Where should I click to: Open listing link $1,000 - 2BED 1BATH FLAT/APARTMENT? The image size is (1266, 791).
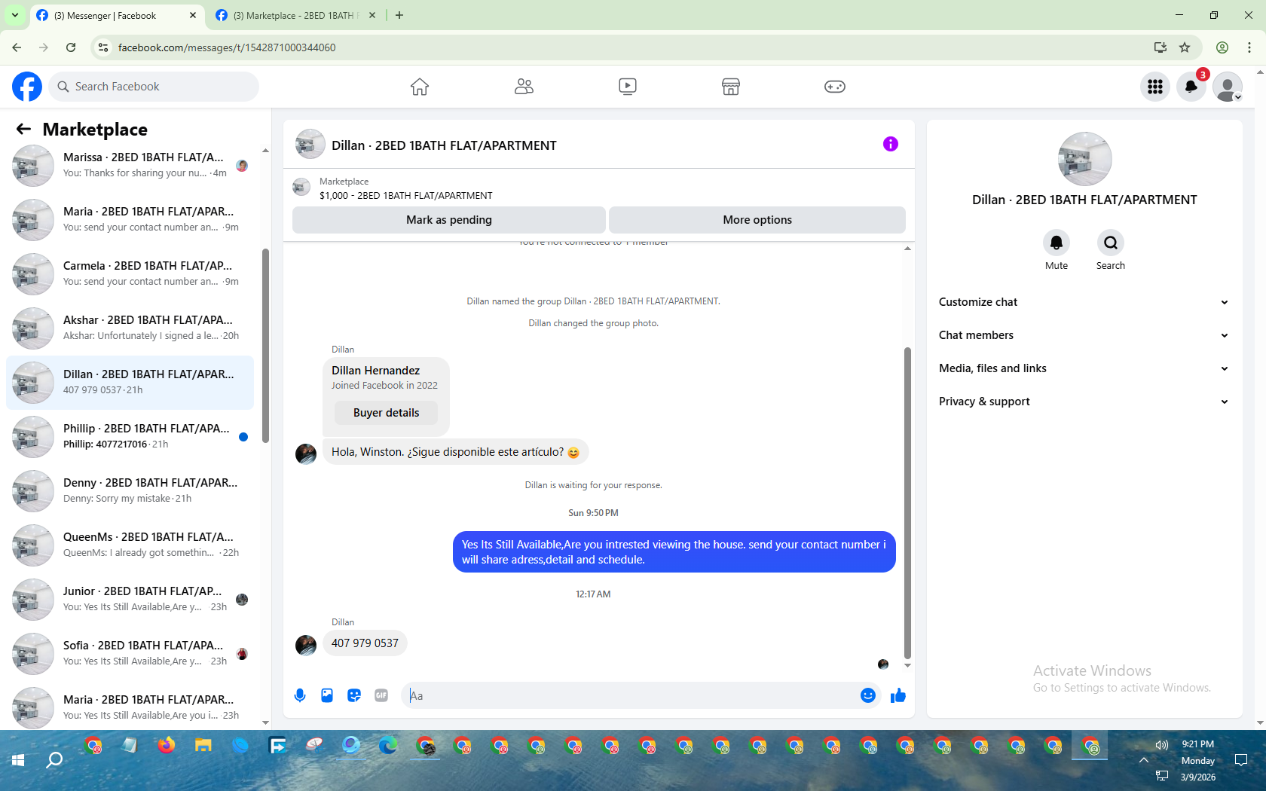[406, 196]
